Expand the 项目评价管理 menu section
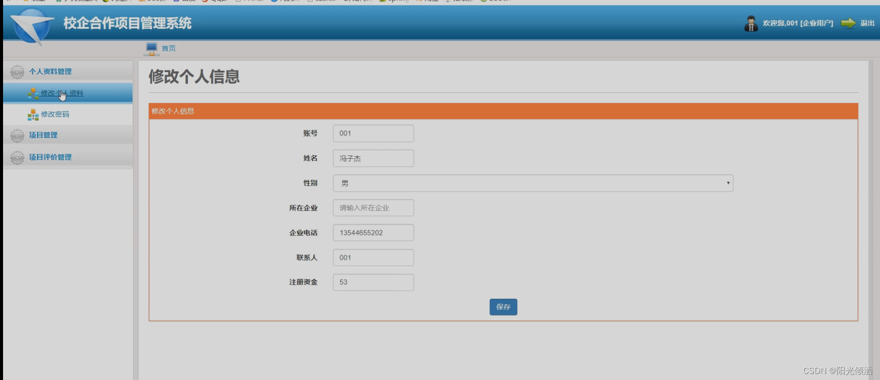Viewport: 880px width, 380px height. [x=68, y=157]
